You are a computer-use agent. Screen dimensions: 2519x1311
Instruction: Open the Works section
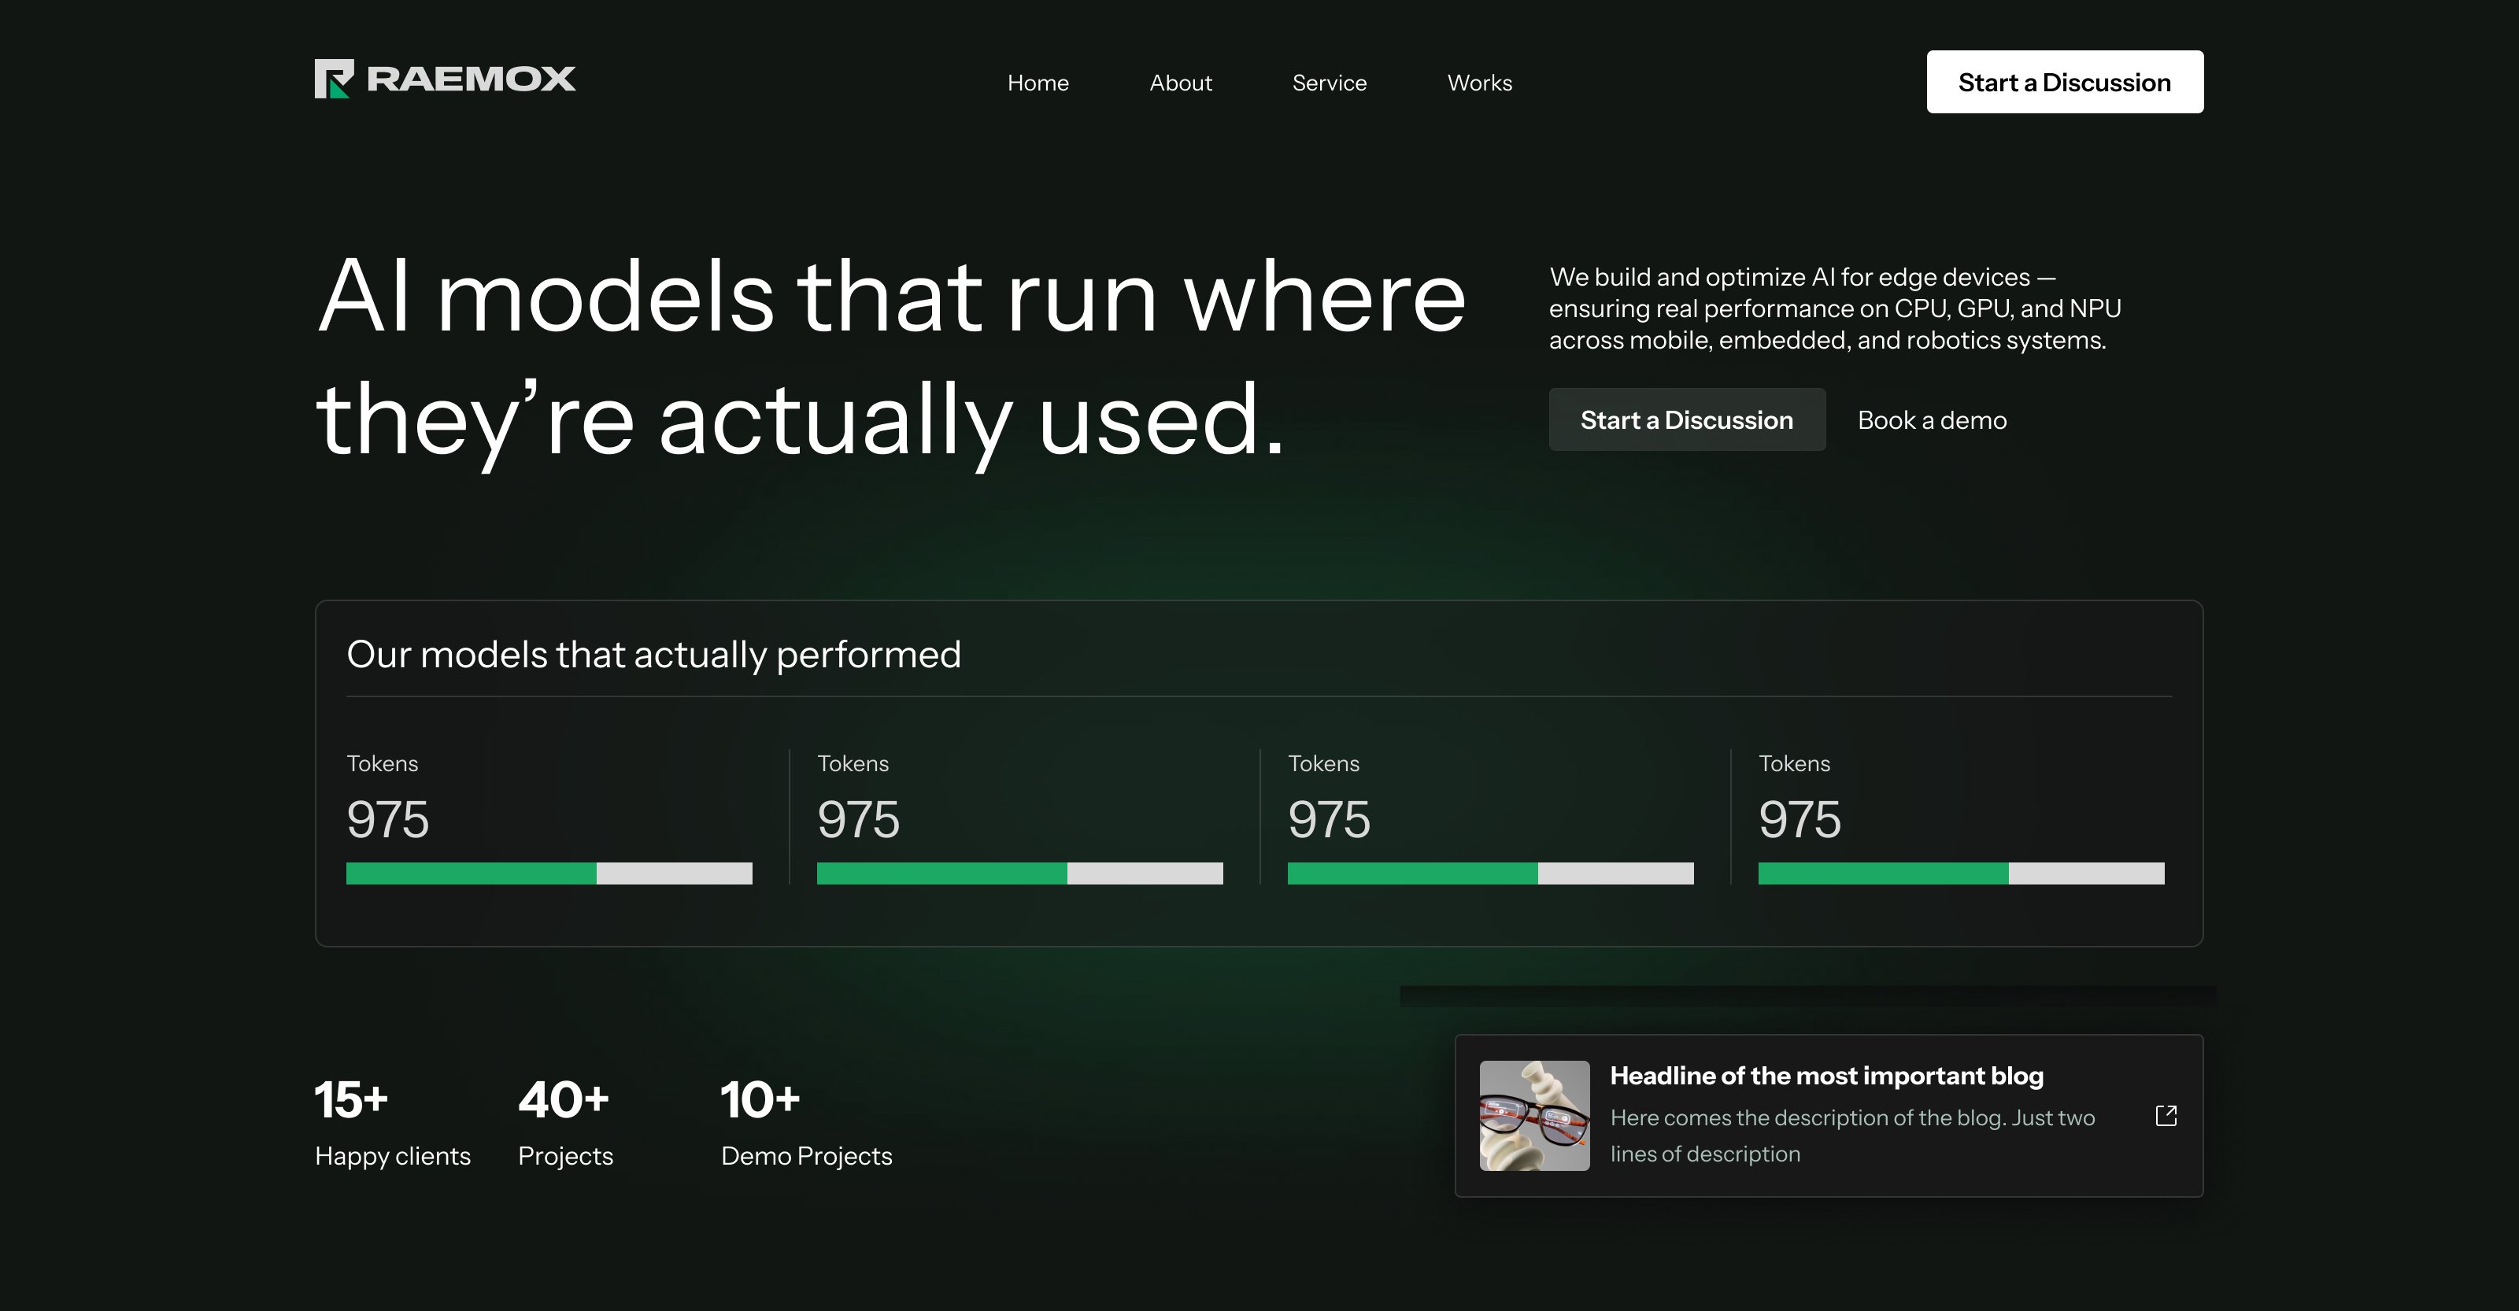point(1478,83)
